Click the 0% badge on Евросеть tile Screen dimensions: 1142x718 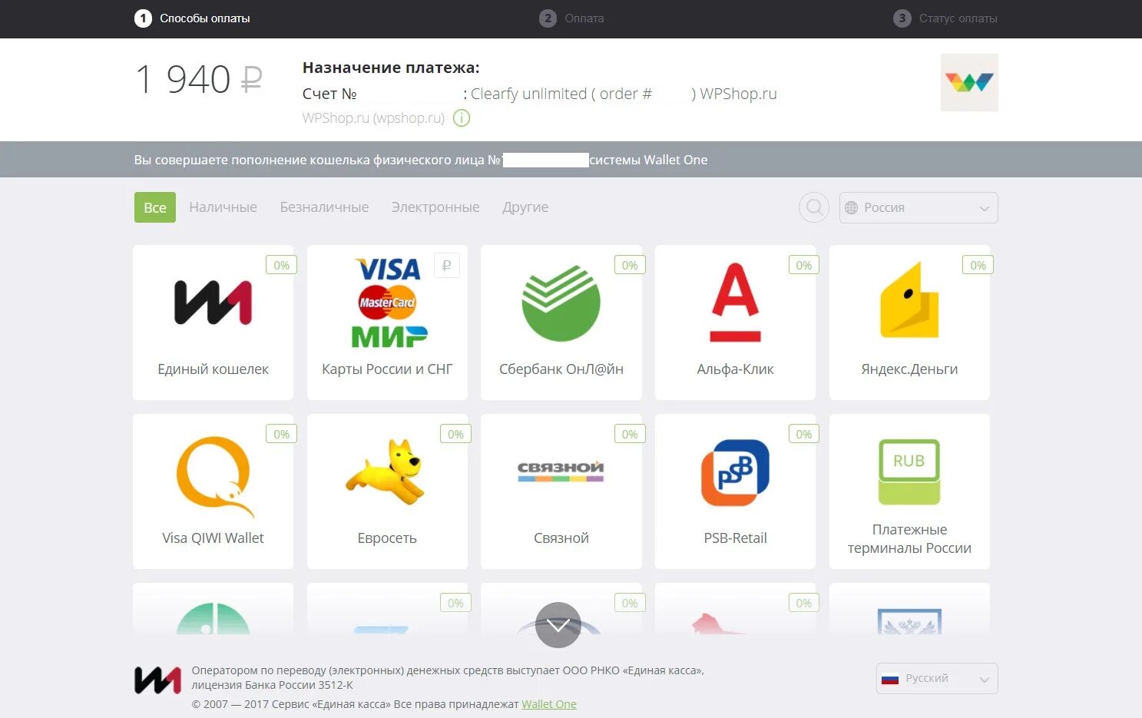pyautogui.click(x=455, y=434)
